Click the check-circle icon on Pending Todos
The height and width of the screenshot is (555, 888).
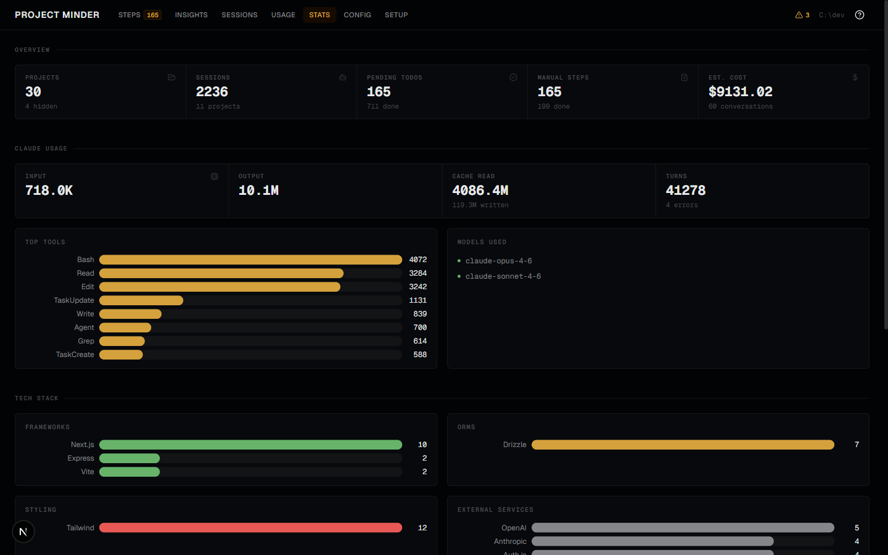513,77
